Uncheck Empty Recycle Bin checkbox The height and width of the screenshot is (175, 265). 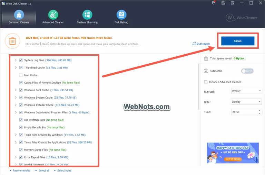tap(21, 127)
